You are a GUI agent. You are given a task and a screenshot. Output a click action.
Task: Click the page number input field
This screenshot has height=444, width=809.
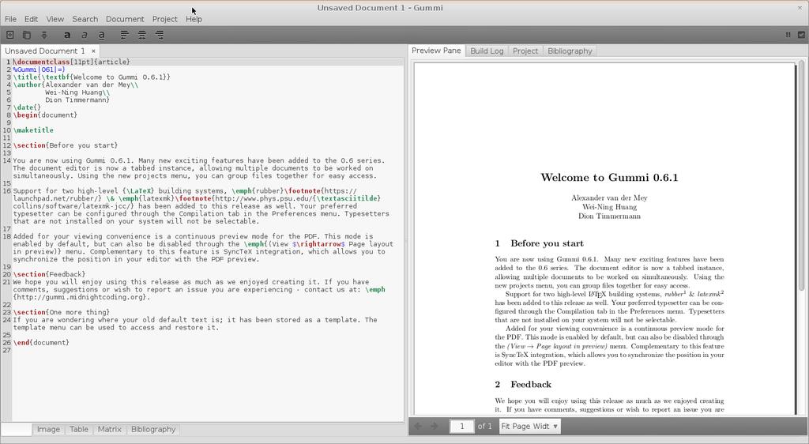461,426
